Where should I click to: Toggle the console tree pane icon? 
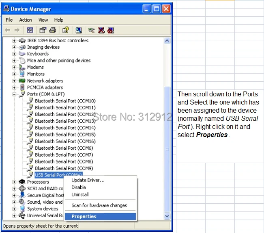(30, 30)
